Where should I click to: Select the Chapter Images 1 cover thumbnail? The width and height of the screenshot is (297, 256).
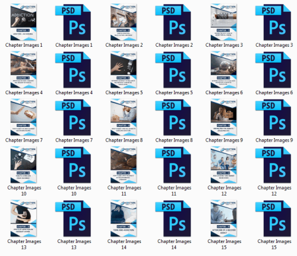coord(24,22)
